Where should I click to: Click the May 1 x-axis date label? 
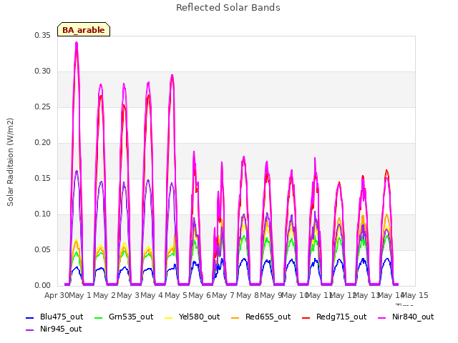pos(80,295)
